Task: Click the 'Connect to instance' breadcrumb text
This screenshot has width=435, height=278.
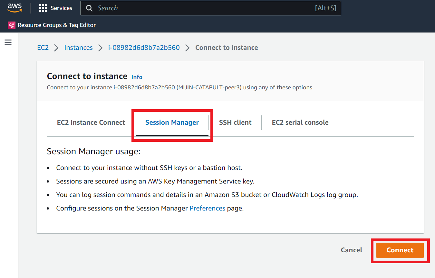Action: click(x=227, y=48)
